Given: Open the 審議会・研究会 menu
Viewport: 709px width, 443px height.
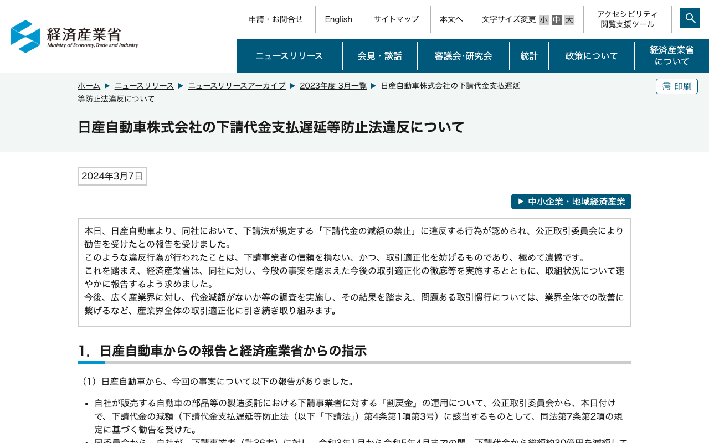Looking at the screenshot, I should 463,56.
